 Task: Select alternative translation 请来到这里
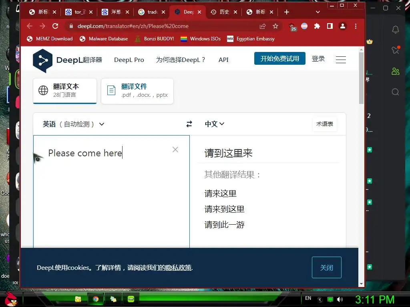(224, 209)
